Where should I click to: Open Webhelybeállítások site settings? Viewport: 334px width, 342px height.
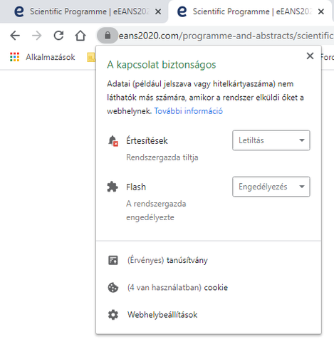click(x=162, y=315)
